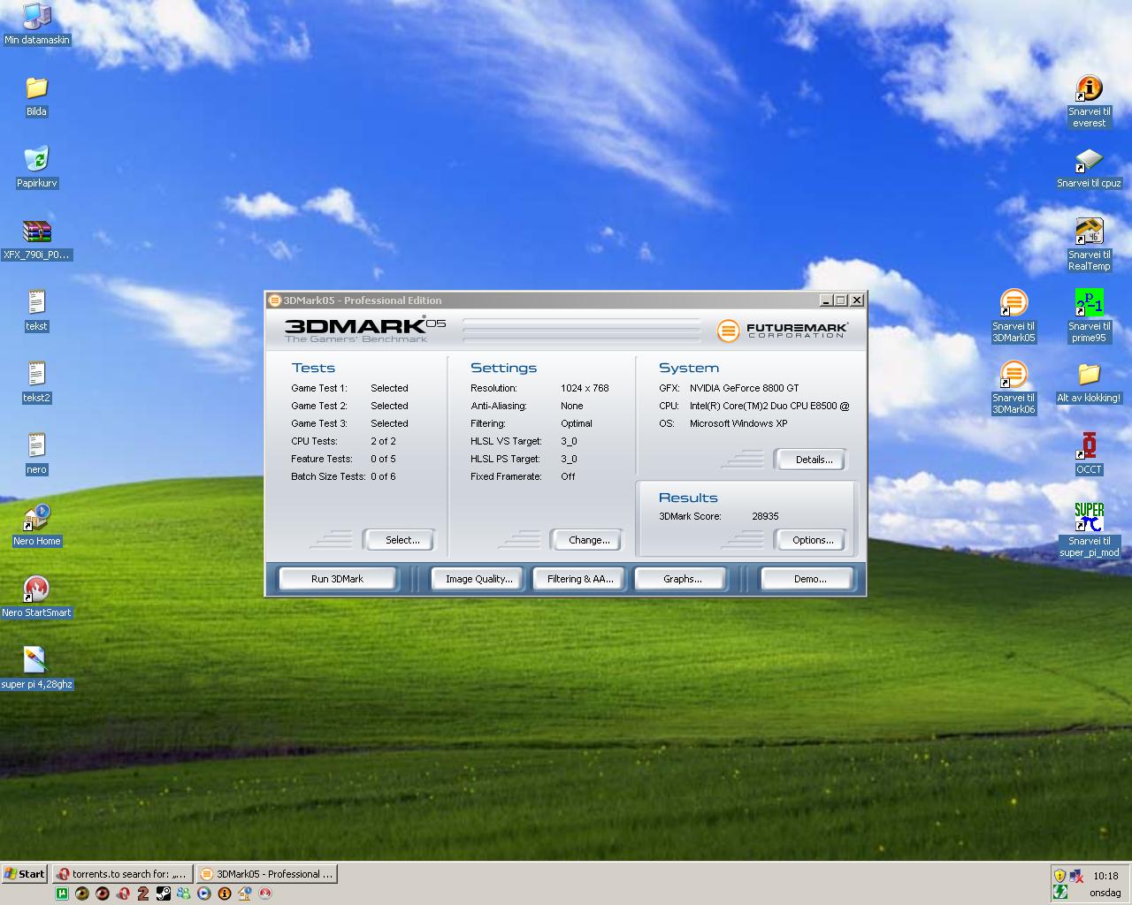Image resolution: width=1132 pixels, height=905 pixels.
Task: Select the nero text file icon
Action: [36, 453]
